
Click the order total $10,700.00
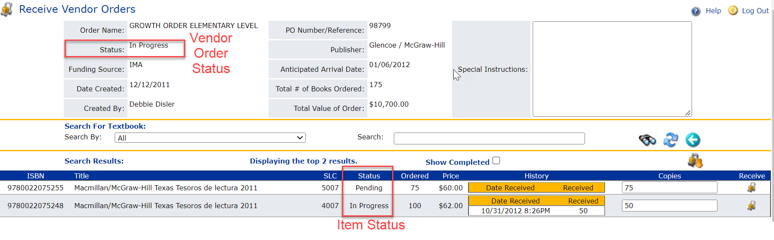pyautogui.click(x=389, y=104)
